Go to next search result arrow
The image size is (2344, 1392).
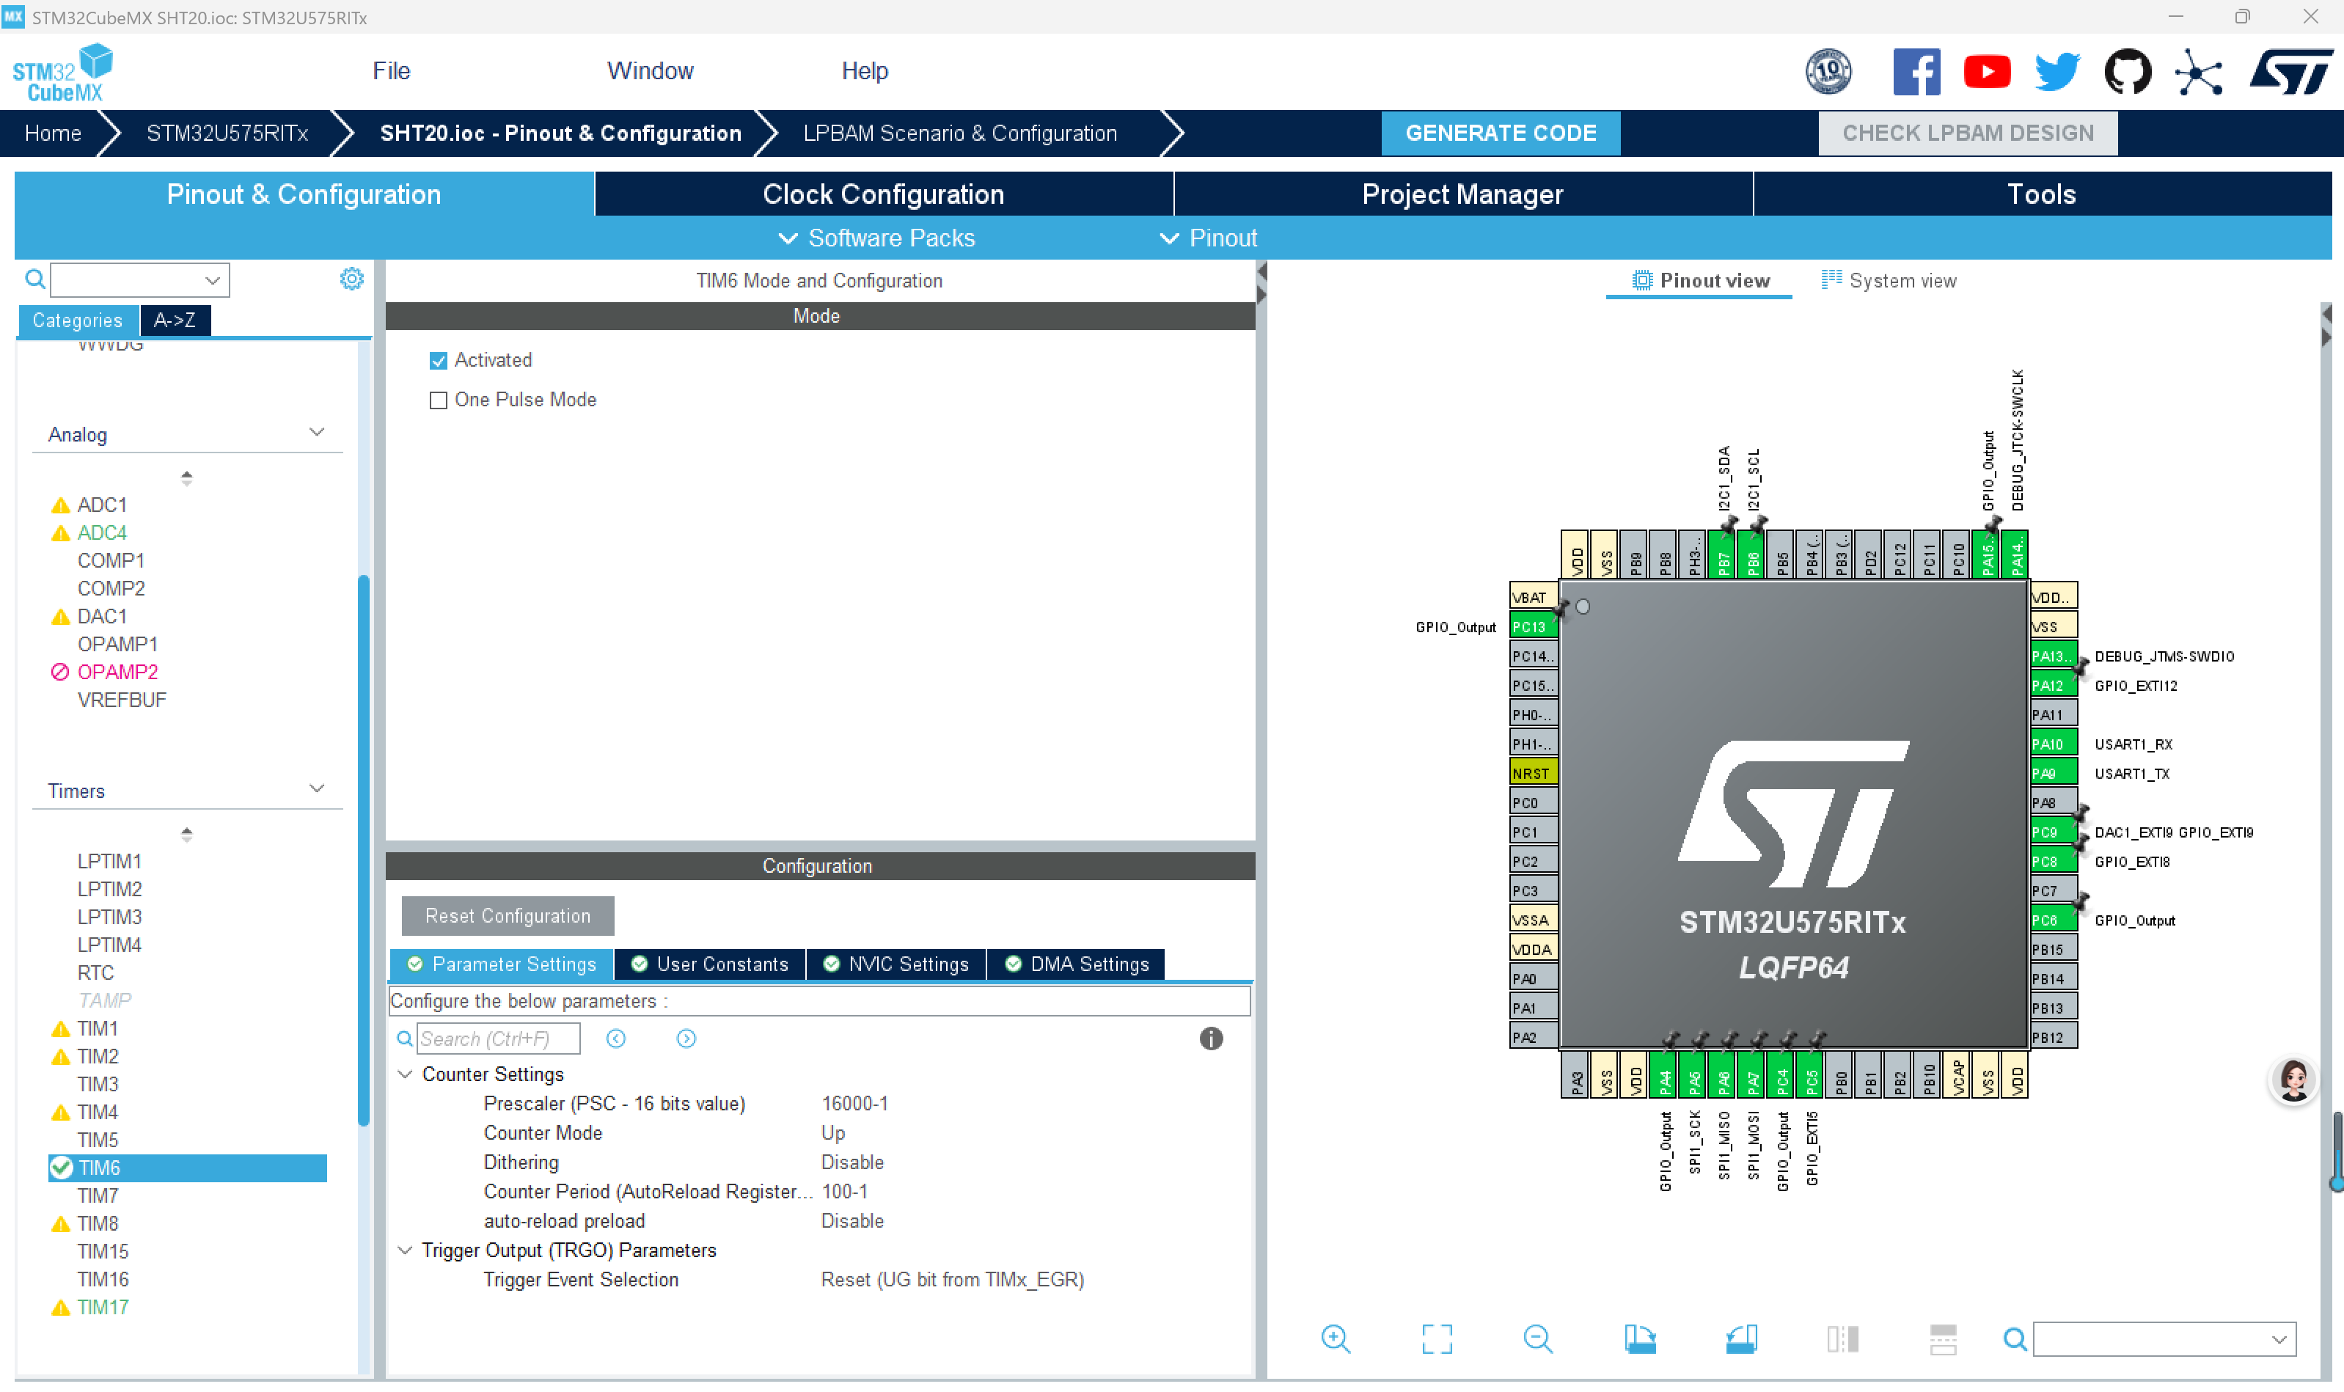(x=686, y=1038)
